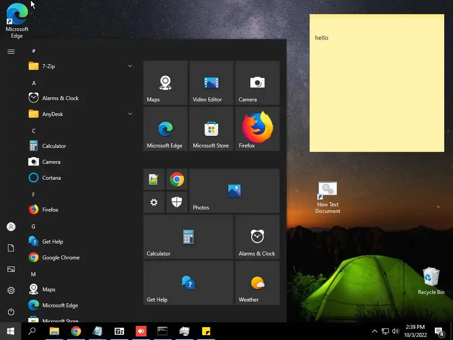Open File Explorer from the taskbar
The image size is (453, 340).
pos(54,331)
